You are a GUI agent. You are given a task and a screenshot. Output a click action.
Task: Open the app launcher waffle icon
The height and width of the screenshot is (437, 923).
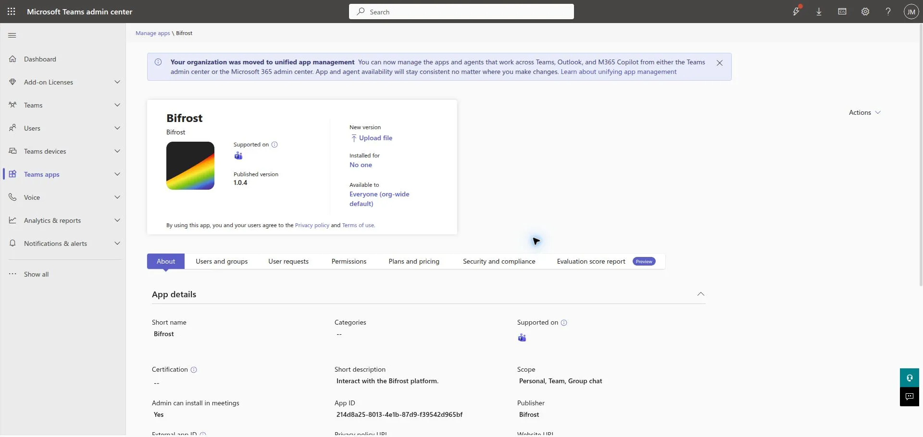[x=12, y=12]
